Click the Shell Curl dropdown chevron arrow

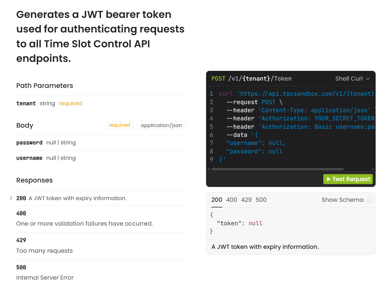click(x=368, y=79)
